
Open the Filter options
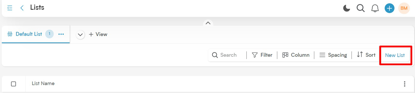262,55
